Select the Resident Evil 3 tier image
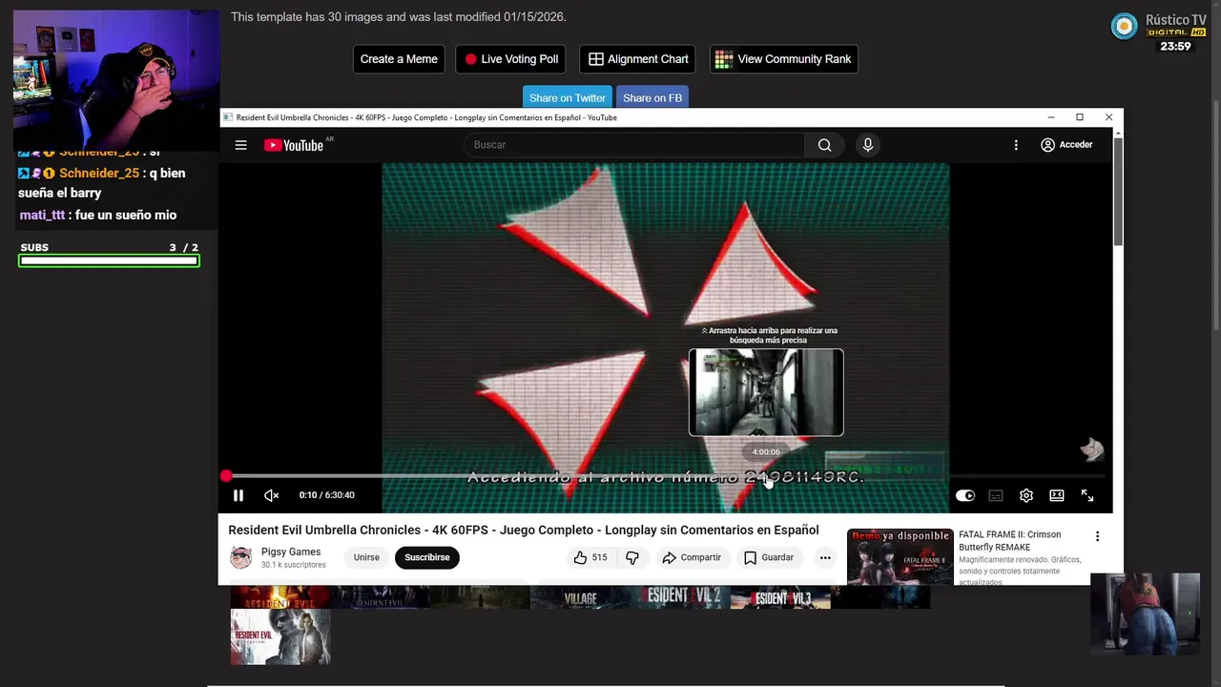The width and height of the screenshot is (1221, 687). (x=780, y=597)
